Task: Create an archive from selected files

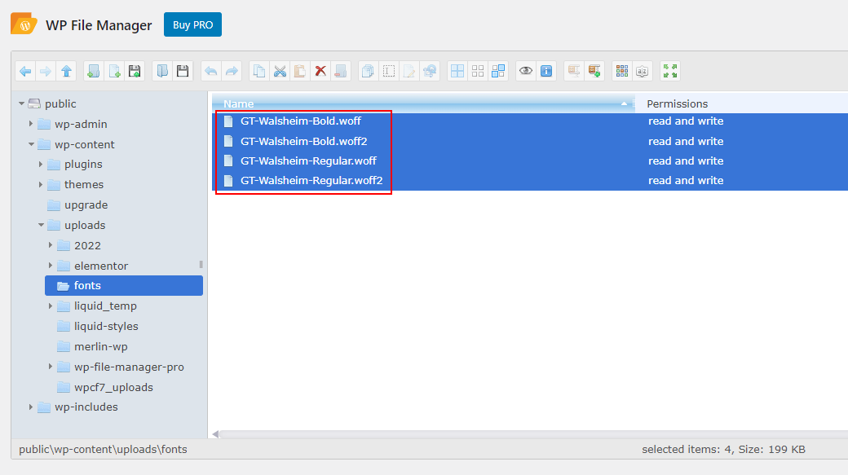Action: coord(594,72)
